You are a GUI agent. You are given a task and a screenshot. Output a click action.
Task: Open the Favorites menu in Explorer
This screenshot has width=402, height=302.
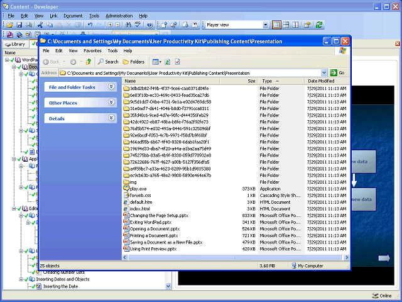click(92, 51)
